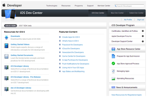The height and width of the screenshot is (97, 147).
Task: Select the iOS 6.1 SDK toggle
Action: tap(11, 26)
